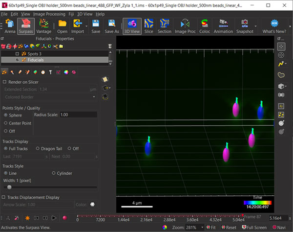Select Dragon Tail display
Screen dimensions: 293x232
(x=38, y=148)
